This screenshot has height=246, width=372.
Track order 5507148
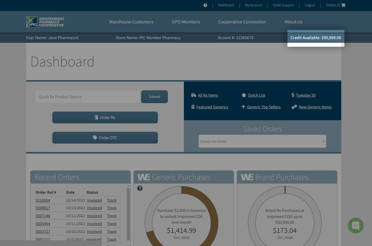[x=112, y=216]
